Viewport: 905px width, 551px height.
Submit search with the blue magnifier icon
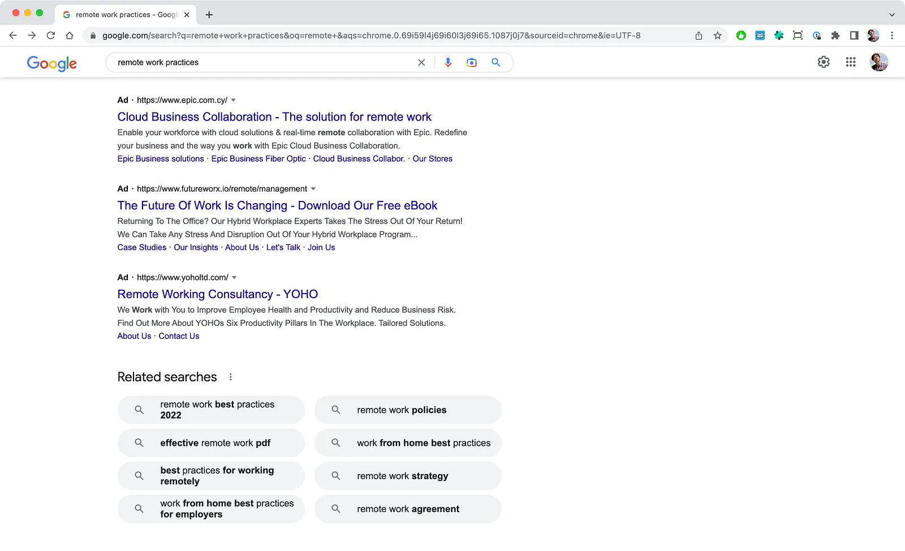[496, 63]
